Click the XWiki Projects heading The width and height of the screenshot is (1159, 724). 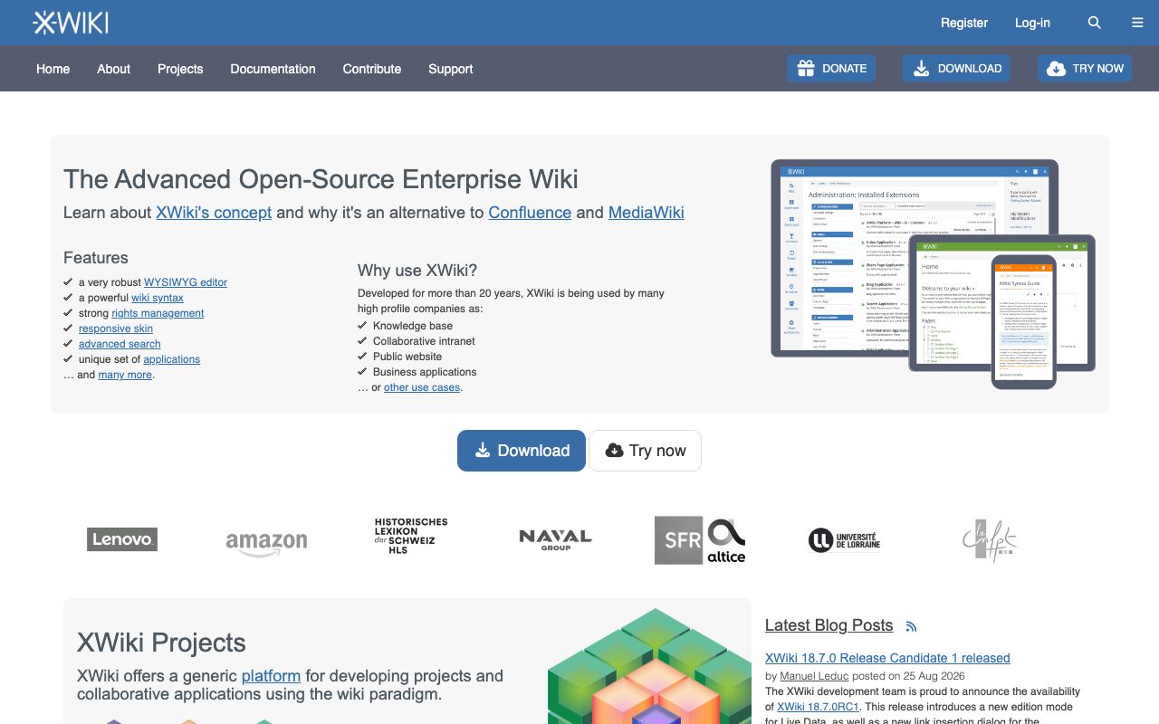pos(161,643)
